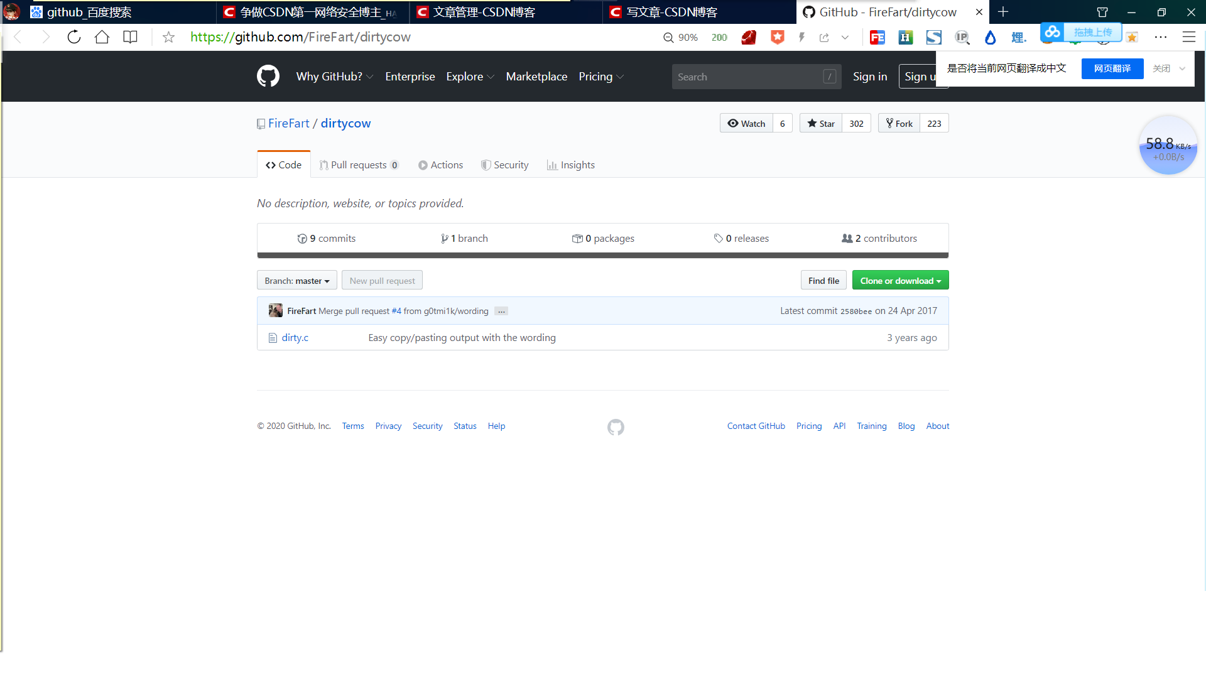View the 2 contributors list
Image resolution: width=1206 pixels, height=677 pixels.
pos(879,238)
